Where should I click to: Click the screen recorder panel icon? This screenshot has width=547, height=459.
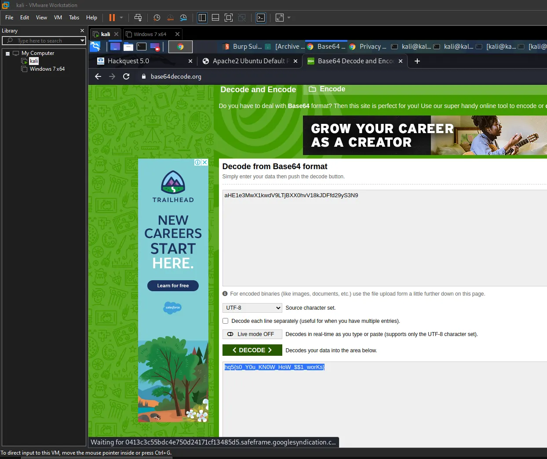pyautogui.click(x=155, y=47)
